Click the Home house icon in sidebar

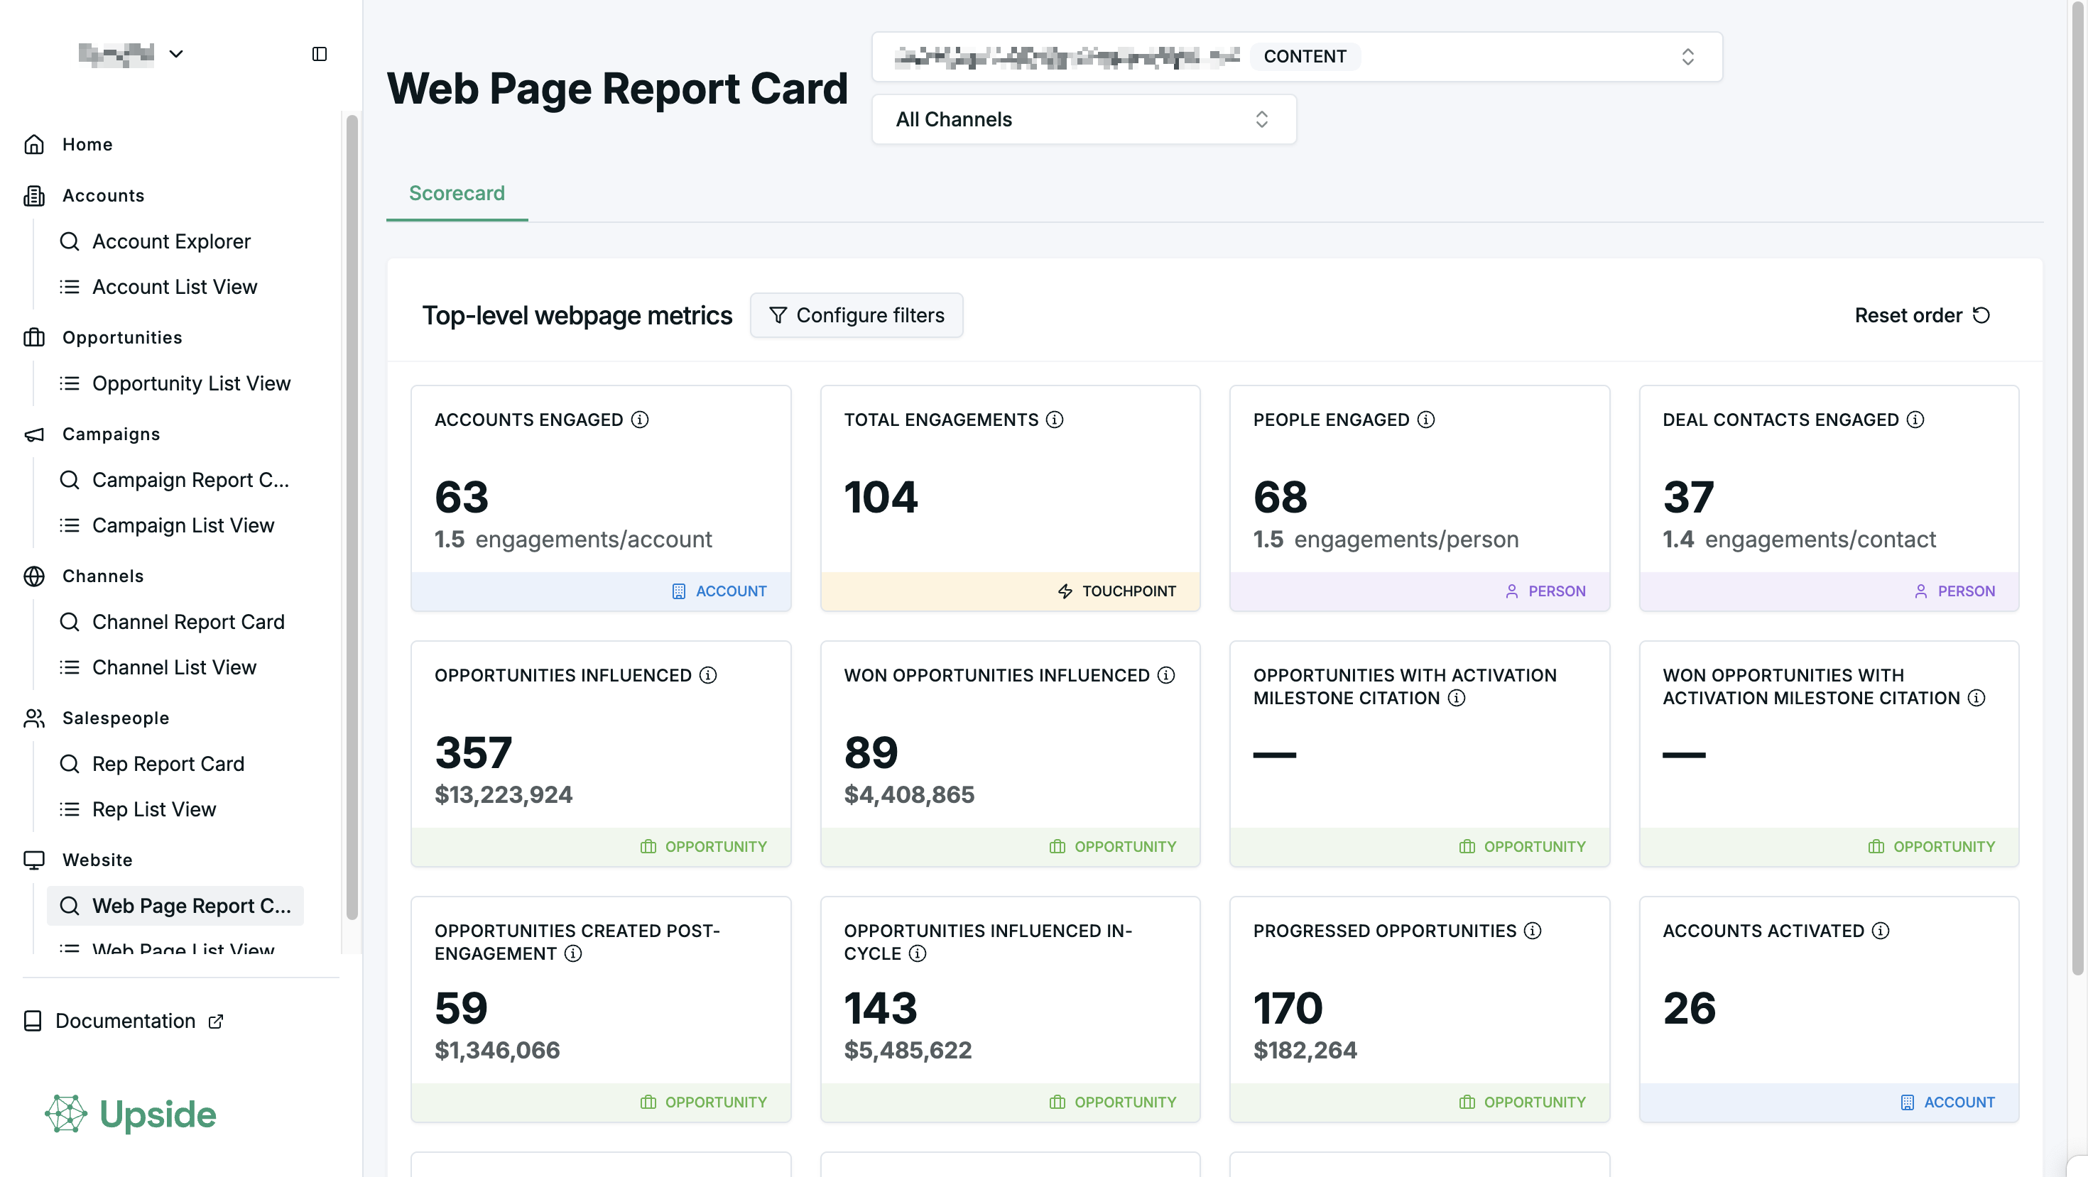34,144
